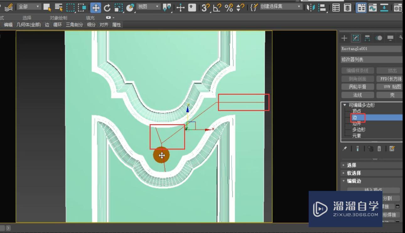Toggle the Window/Crossing selection icon
Viewport: 405px width, 233px height.
click(82, 7)
